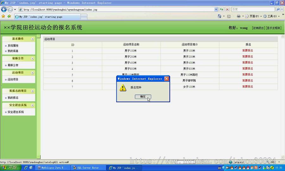This screenshot has width=285, height=171.
Task: Click the 确定 button in the dialog
Action: (143, 97)
